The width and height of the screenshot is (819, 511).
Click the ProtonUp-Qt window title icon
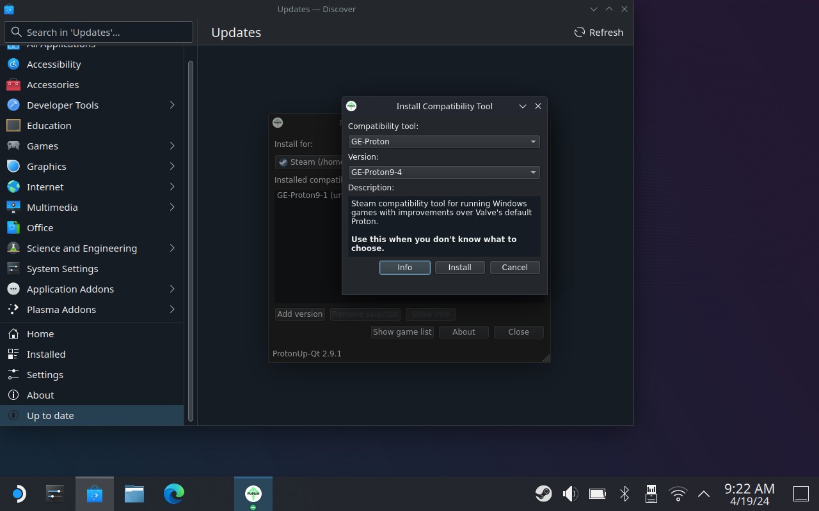[x=278, y=123]
